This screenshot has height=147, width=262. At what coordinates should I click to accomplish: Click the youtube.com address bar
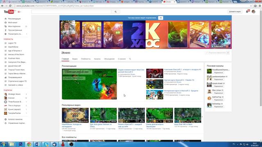pos(132,6)
